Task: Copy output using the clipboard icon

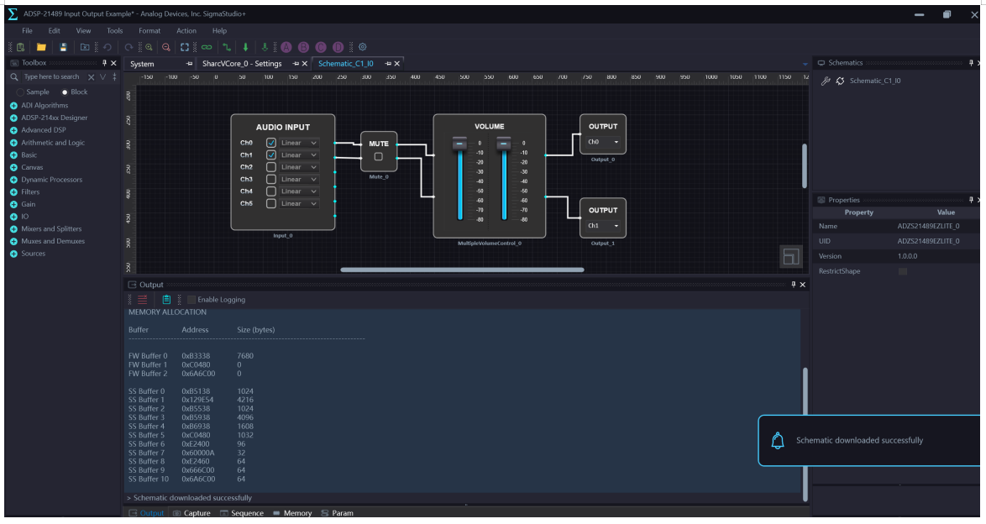Action: tap(166, 300)
